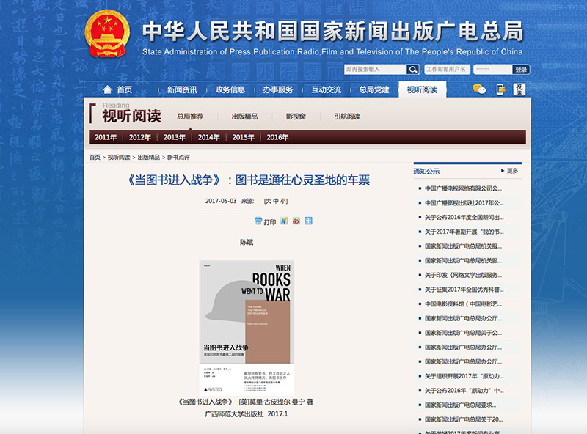
Task: Open the 新书点评 breadcrumb link
Action: click(178, 158)
